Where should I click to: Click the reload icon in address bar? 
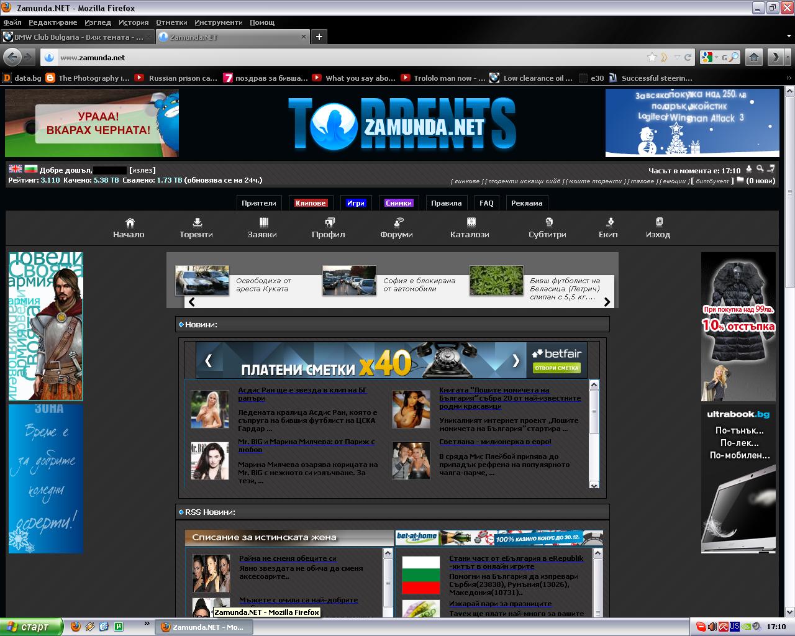pyautogui.click(x=688, y=57)
